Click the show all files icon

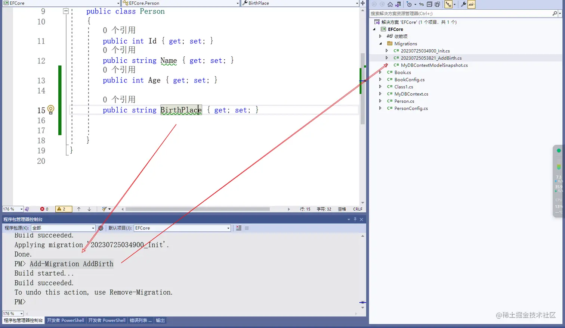click(x=437, y=4)
